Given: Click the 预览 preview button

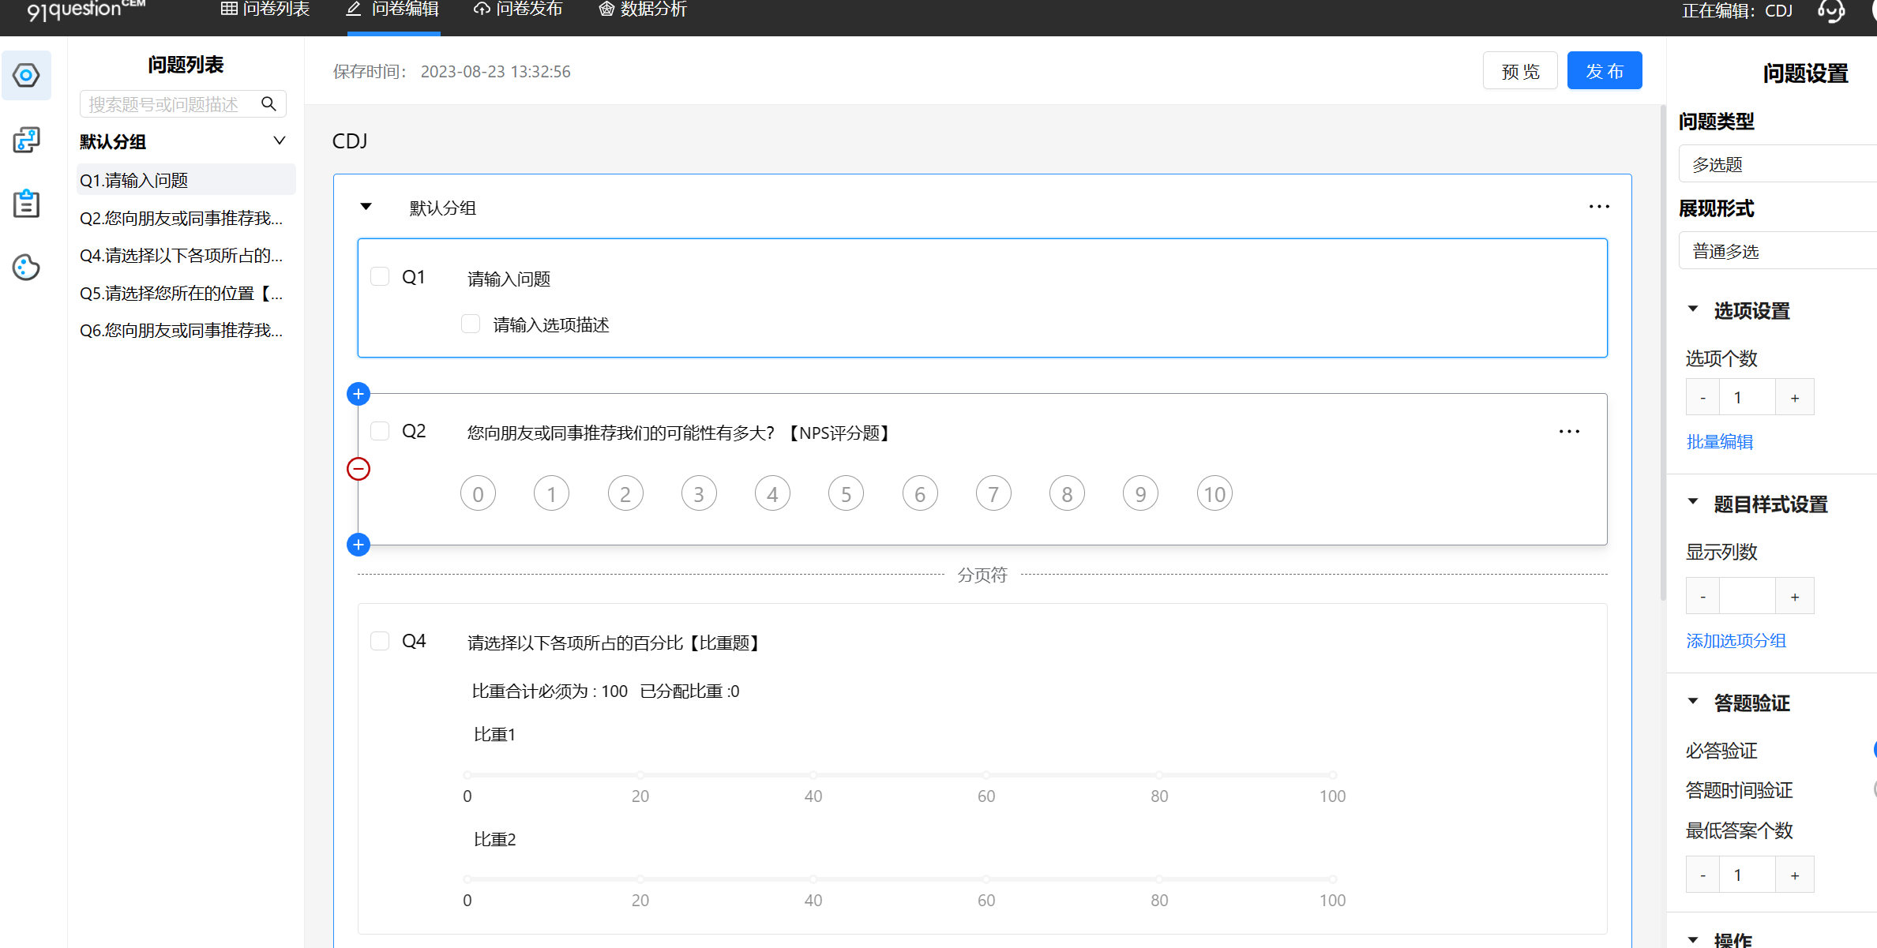Looking at the screenshot, I should [x=1520, y=71].
